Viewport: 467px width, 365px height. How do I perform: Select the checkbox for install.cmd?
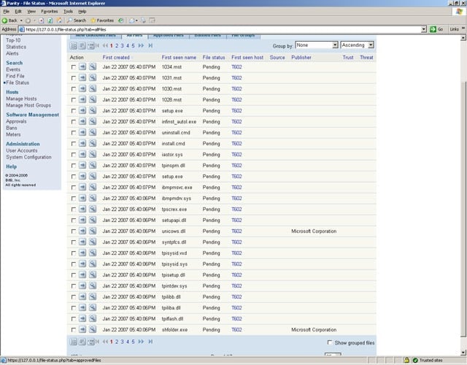[x=73, y=144]
